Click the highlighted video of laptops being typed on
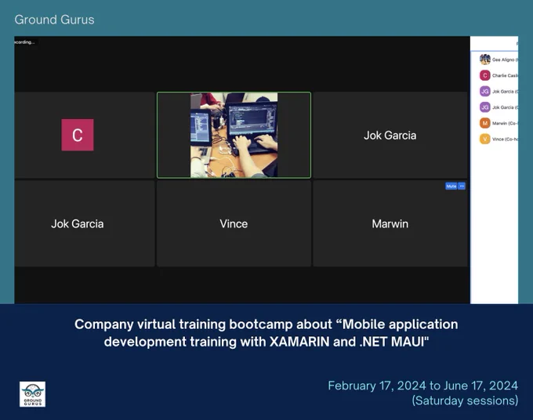Viewport: 533px width, 420px height. tap(234, 135)
